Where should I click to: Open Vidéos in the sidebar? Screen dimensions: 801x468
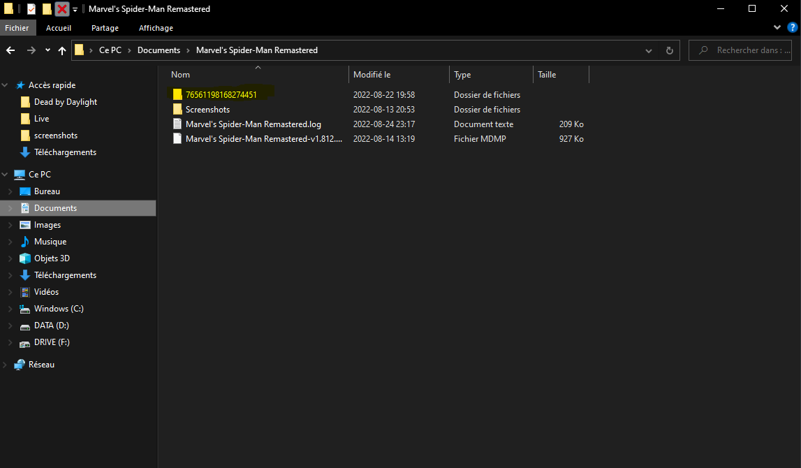47,292
